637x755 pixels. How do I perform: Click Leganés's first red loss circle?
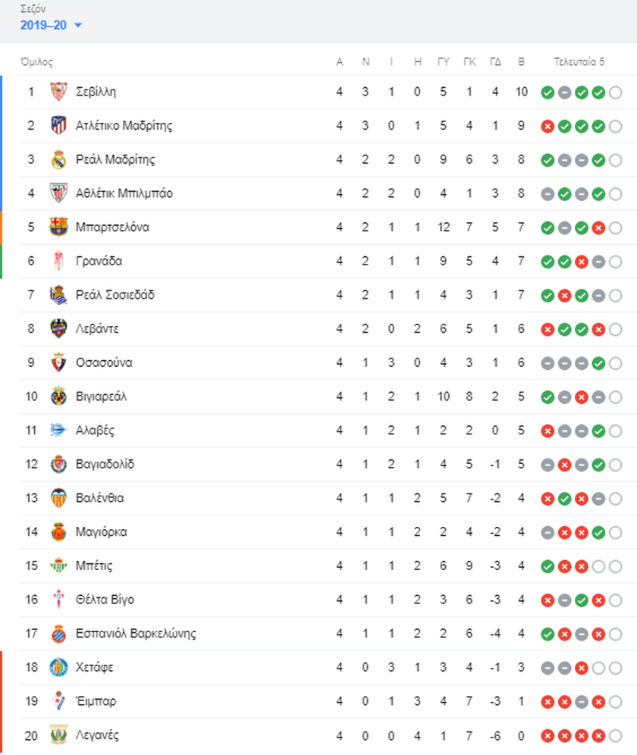[x=548, y=736]
